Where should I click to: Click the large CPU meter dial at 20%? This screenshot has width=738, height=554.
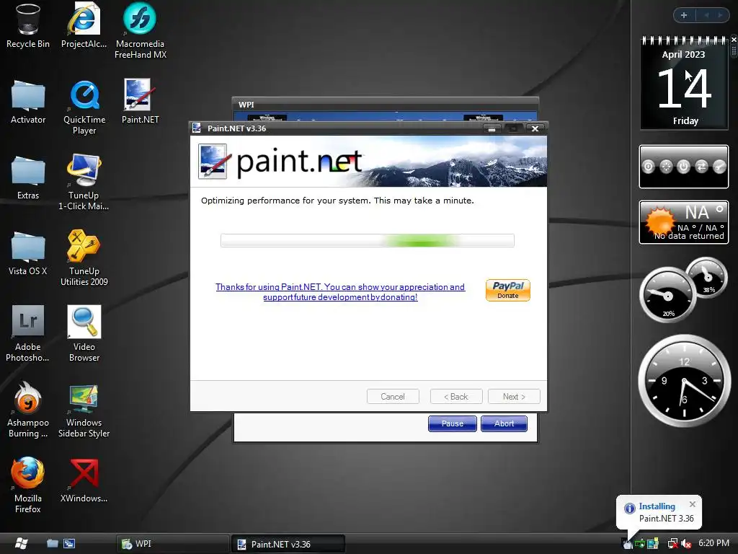[667, 295]
